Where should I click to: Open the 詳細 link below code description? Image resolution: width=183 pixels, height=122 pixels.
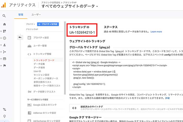coord(167,98)
